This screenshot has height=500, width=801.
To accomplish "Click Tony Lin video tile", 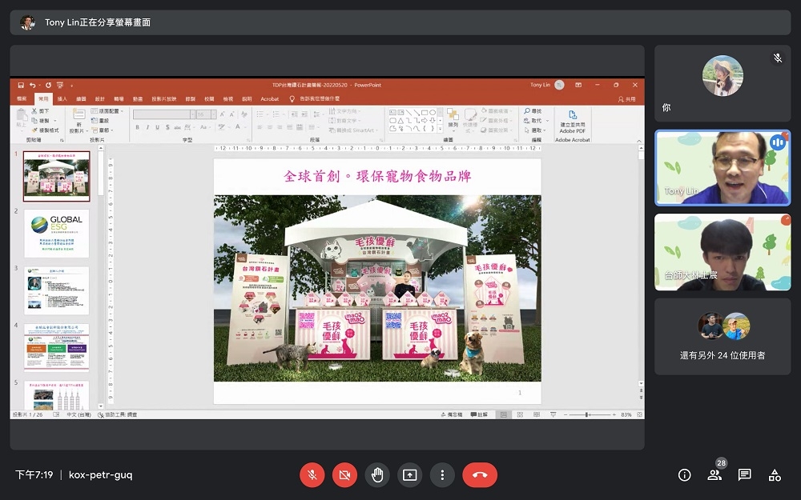I will [723, 168].
